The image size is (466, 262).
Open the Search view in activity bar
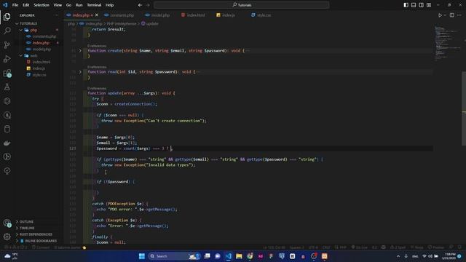coord(7,31)
